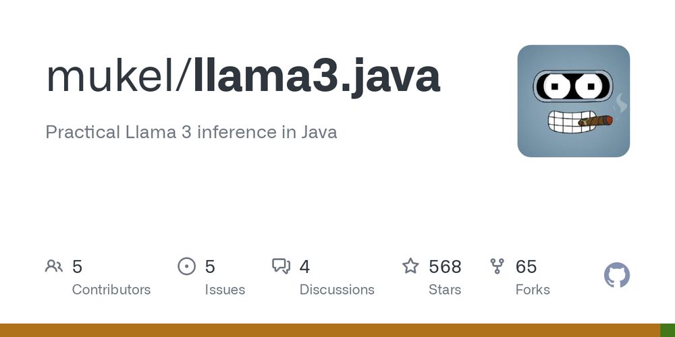Click the Issues circle-dot icon
Image resolution: width=675 pixels, height=337 pixels.
(186, 266)
